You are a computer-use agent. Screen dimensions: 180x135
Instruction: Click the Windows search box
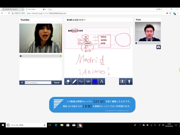pos(26,125)
